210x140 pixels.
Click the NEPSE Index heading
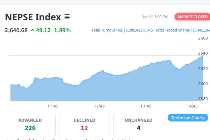(x=33, y=17)
